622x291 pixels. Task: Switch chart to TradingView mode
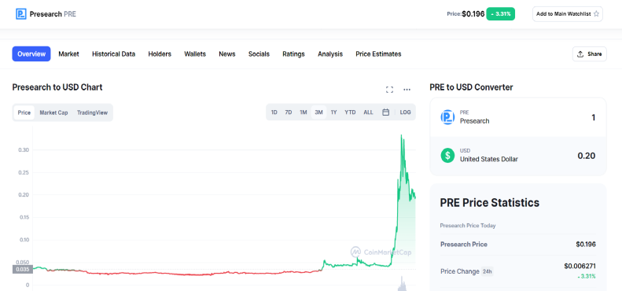pyautogui.click(x=92, y=112)
